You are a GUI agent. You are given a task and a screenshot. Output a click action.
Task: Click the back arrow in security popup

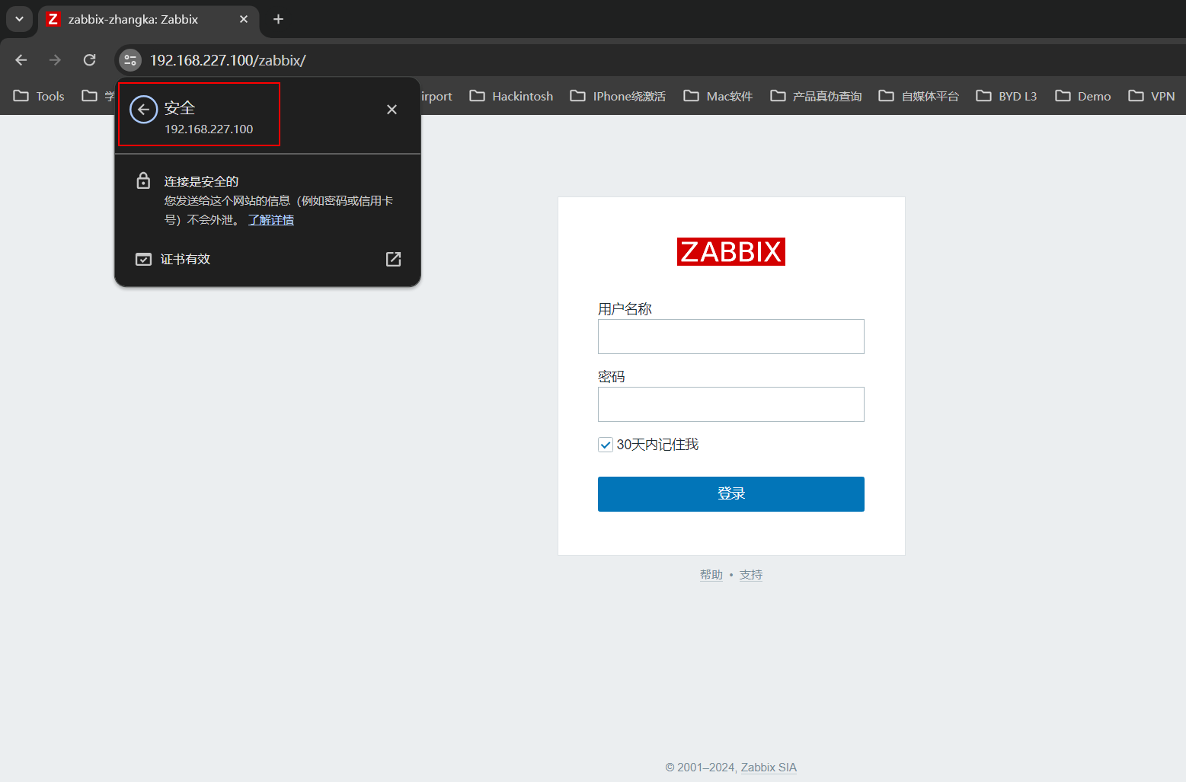point(143,110)
